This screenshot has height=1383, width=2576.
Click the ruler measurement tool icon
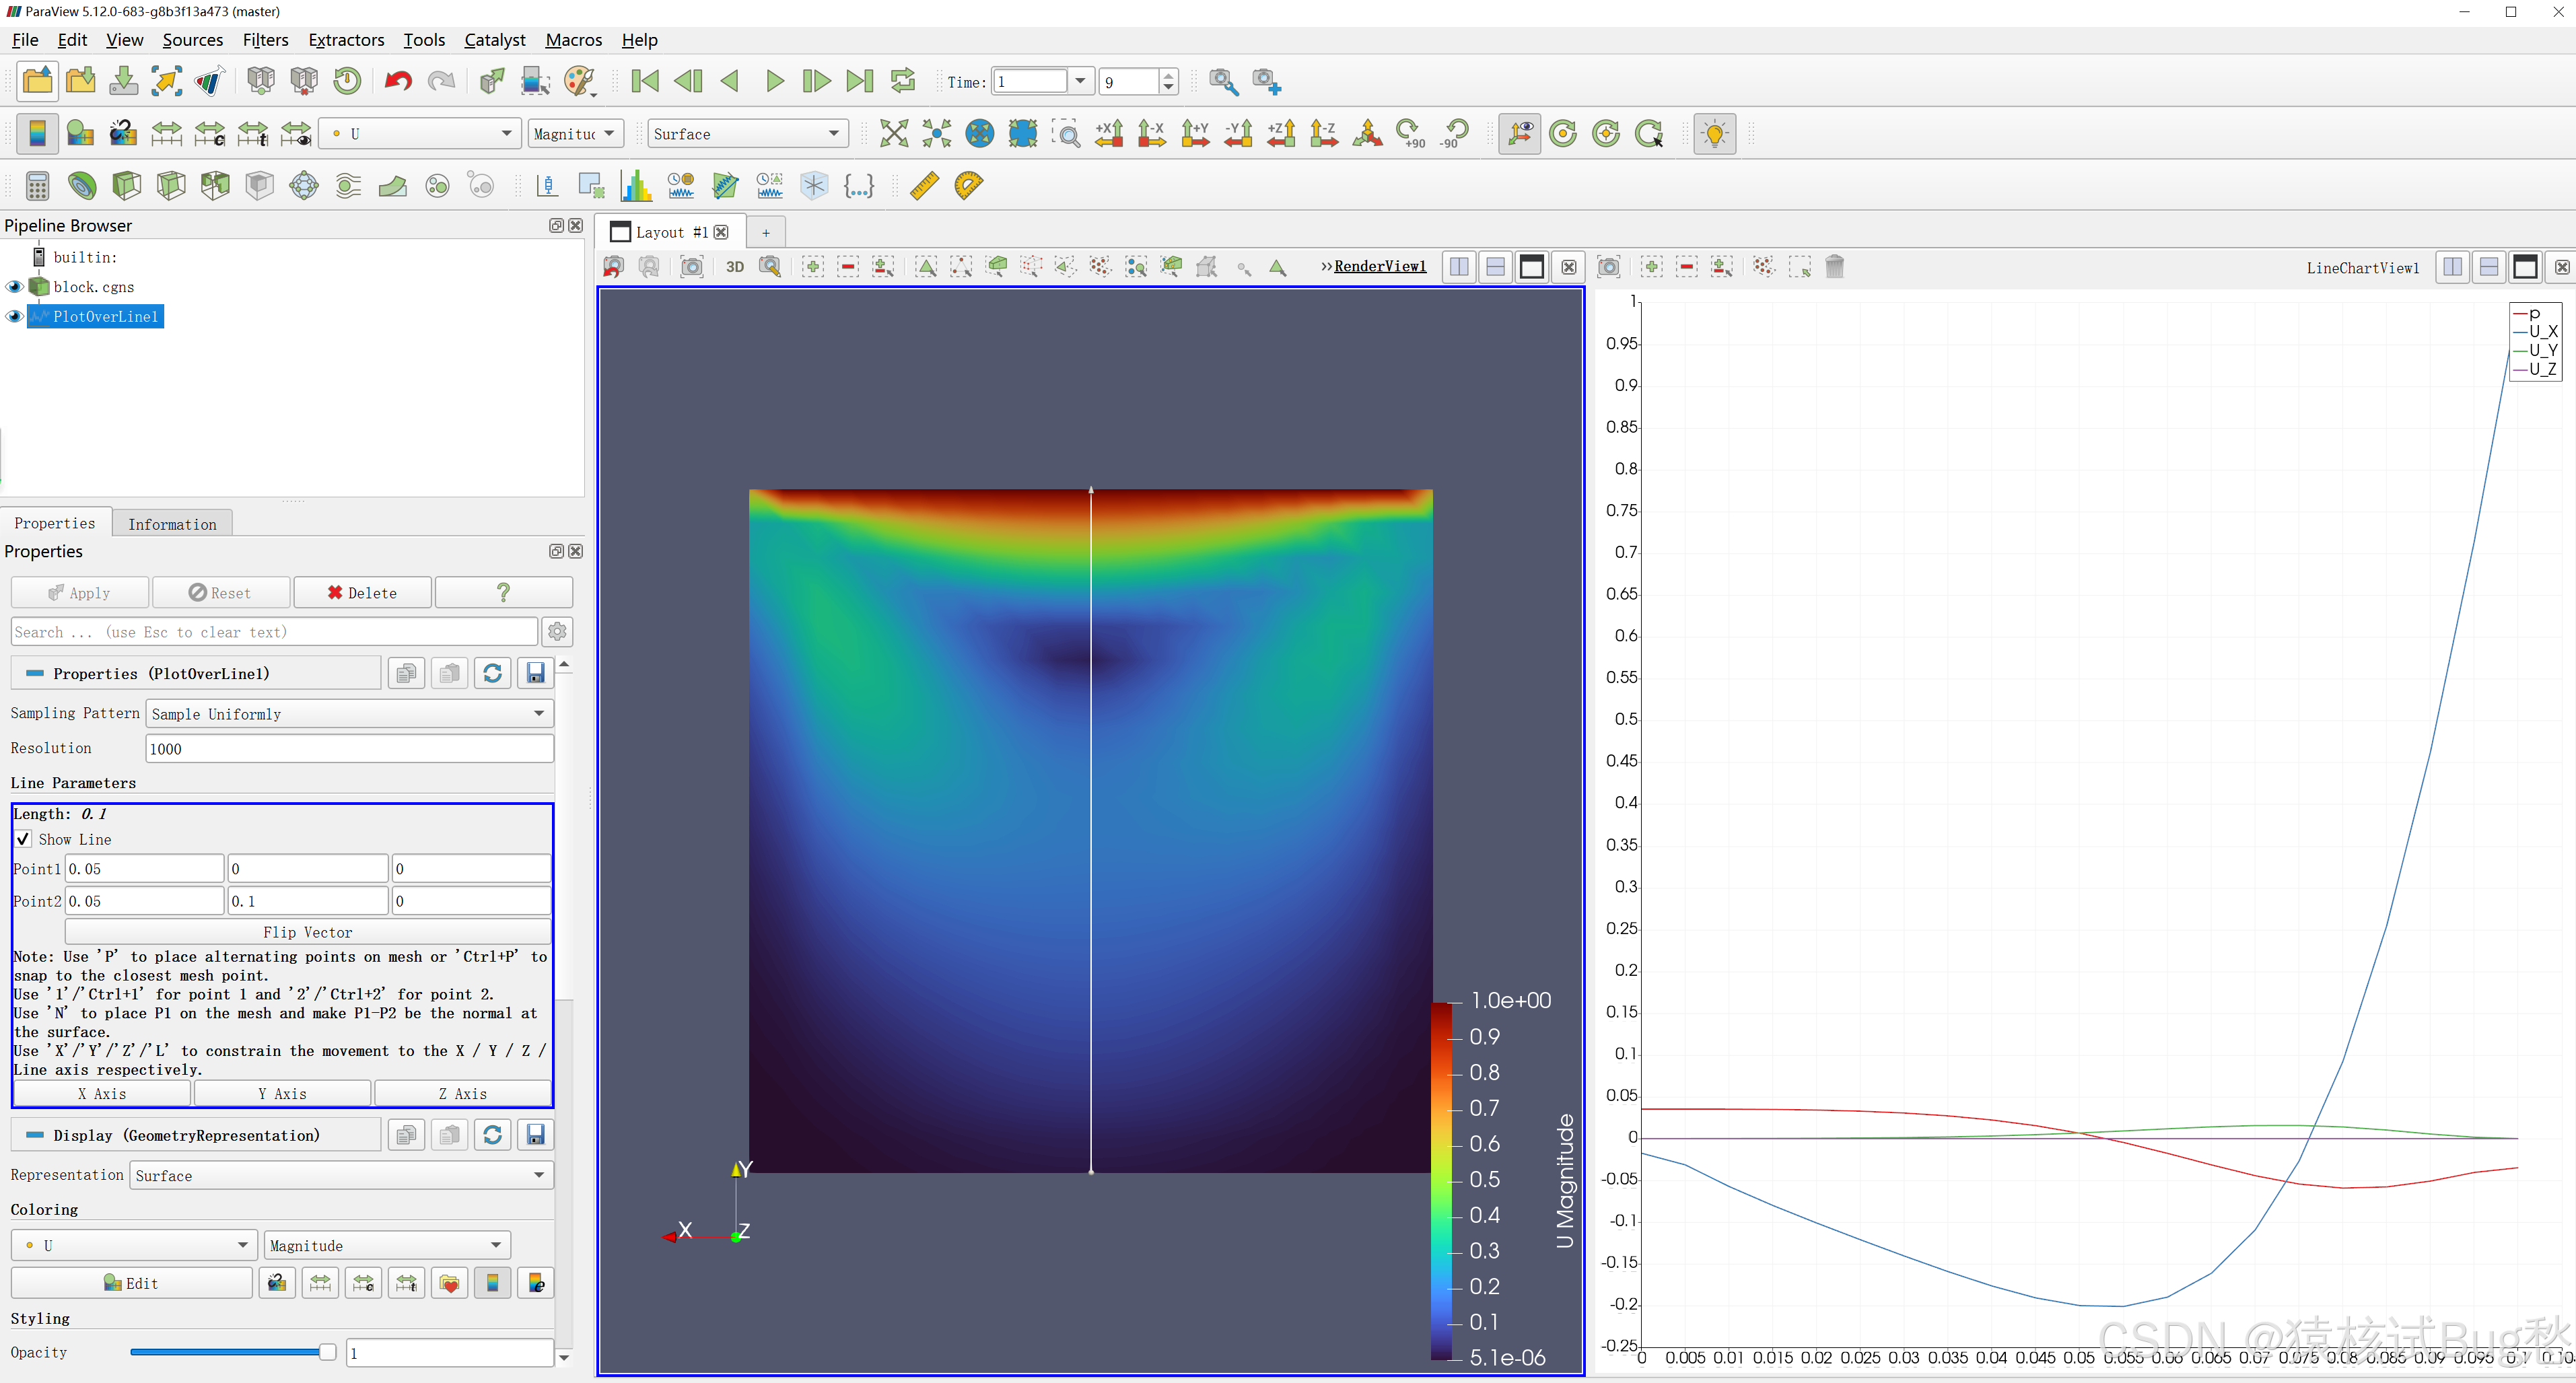pyautogui.click(x=924, y=186)
